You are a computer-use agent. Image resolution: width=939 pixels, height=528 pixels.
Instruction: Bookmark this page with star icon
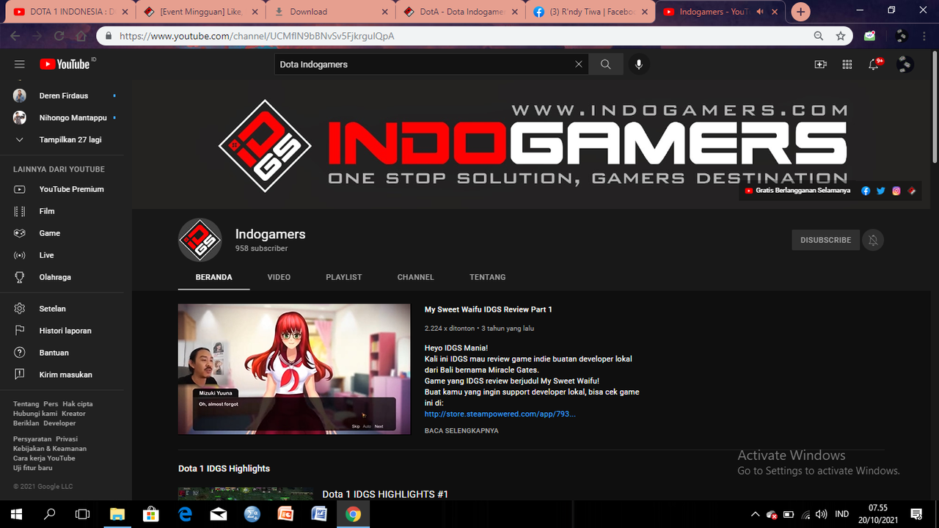[841, 36]
